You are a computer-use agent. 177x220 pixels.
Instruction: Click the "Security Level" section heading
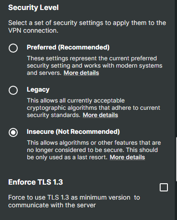click(33, 8)
